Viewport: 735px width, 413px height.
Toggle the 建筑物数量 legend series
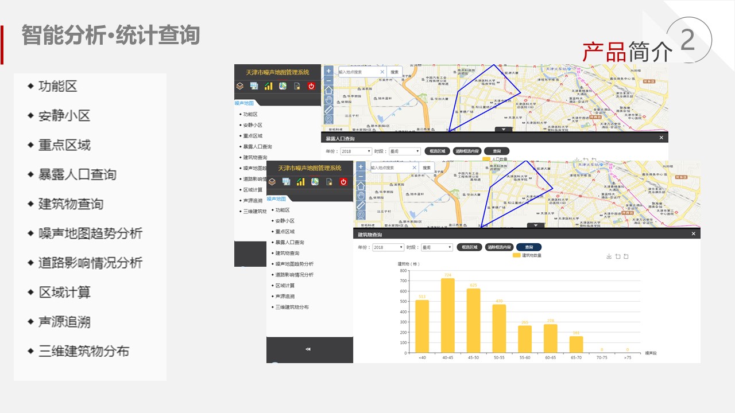click(527, 255)
